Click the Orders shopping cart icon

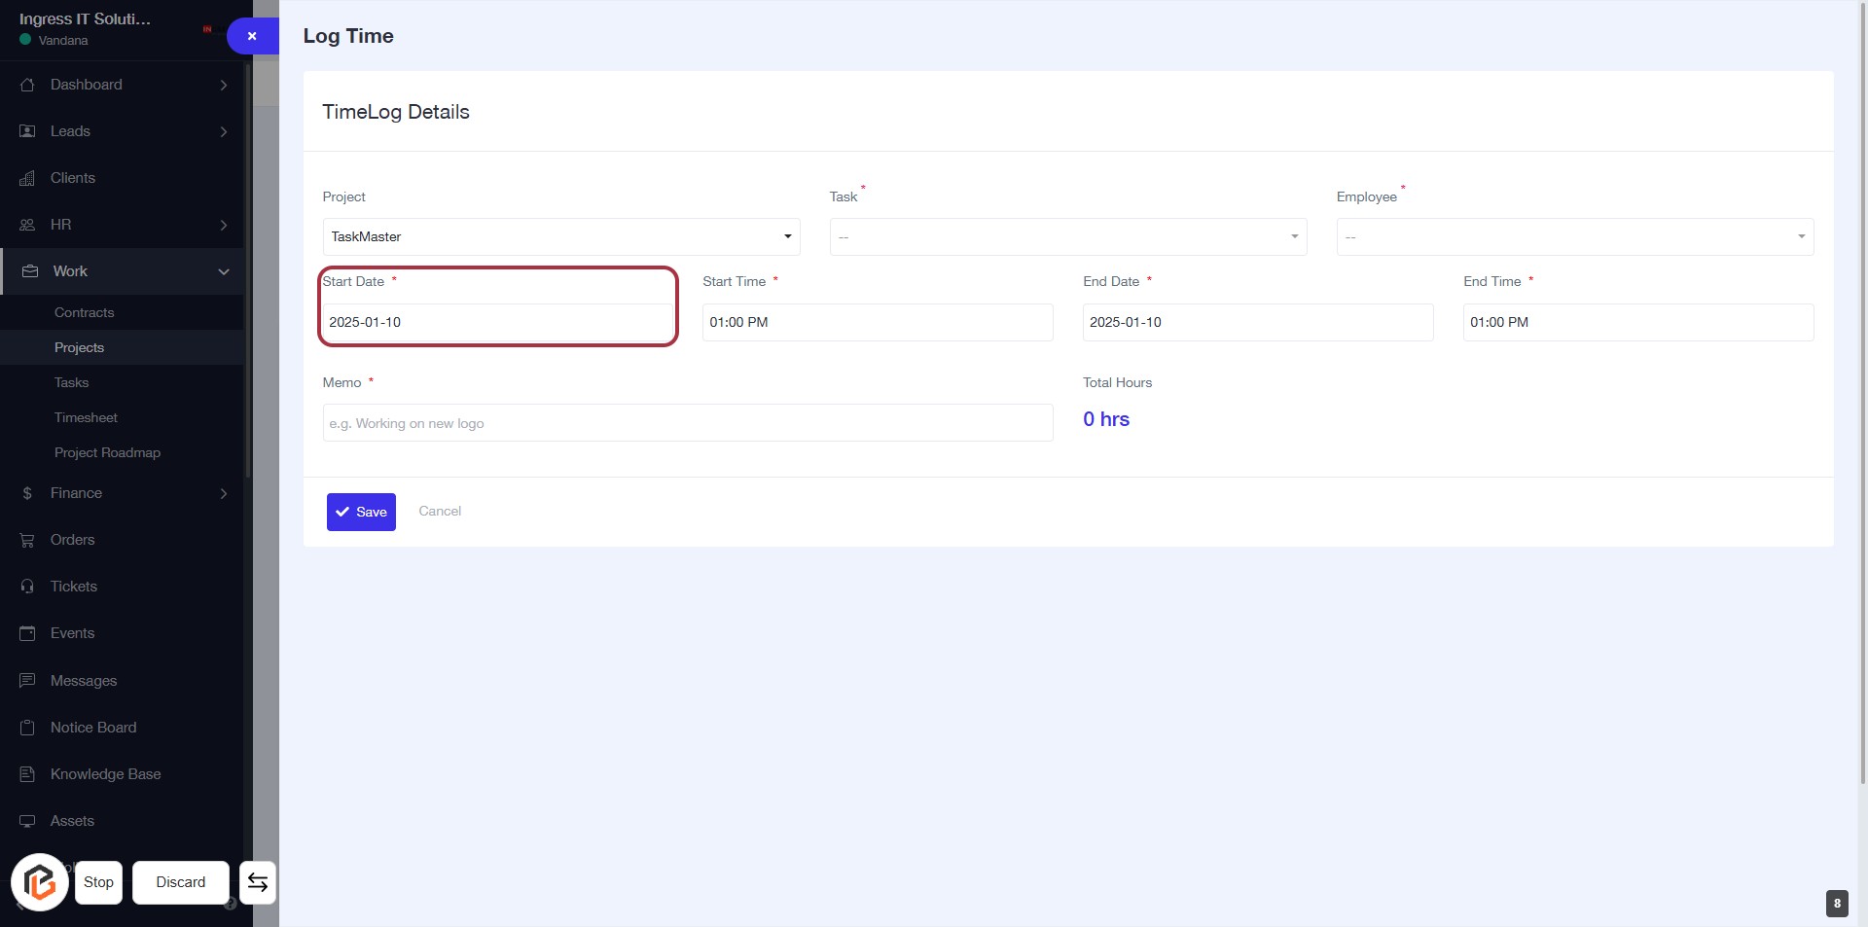coord(27,540)
